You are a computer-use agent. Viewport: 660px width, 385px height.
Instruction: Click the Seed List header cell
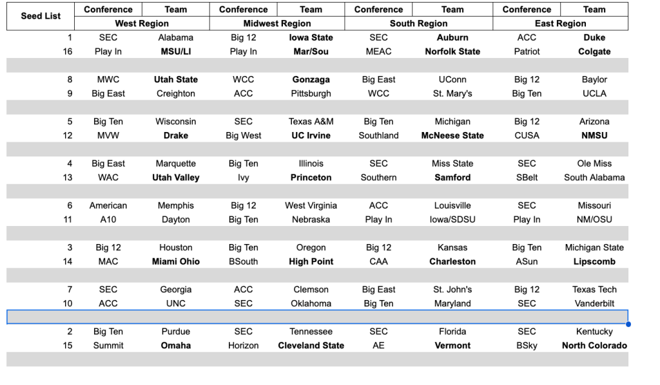click(41, 16)
